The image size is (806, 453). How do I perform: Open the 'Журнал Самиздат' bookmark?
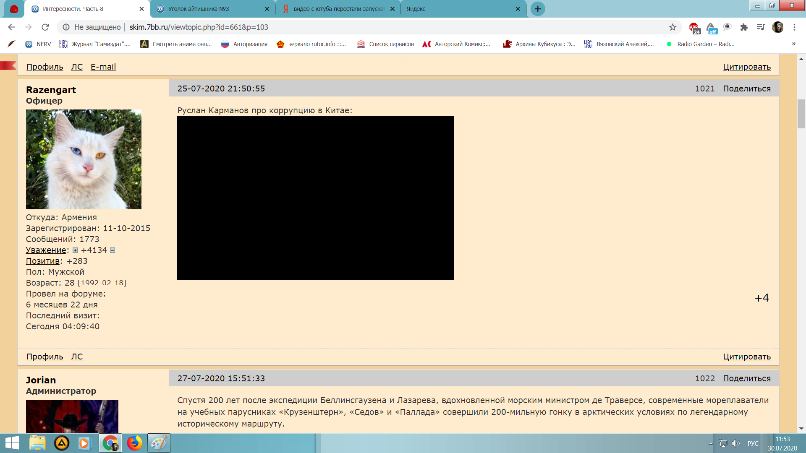click(x=95, y=44)
